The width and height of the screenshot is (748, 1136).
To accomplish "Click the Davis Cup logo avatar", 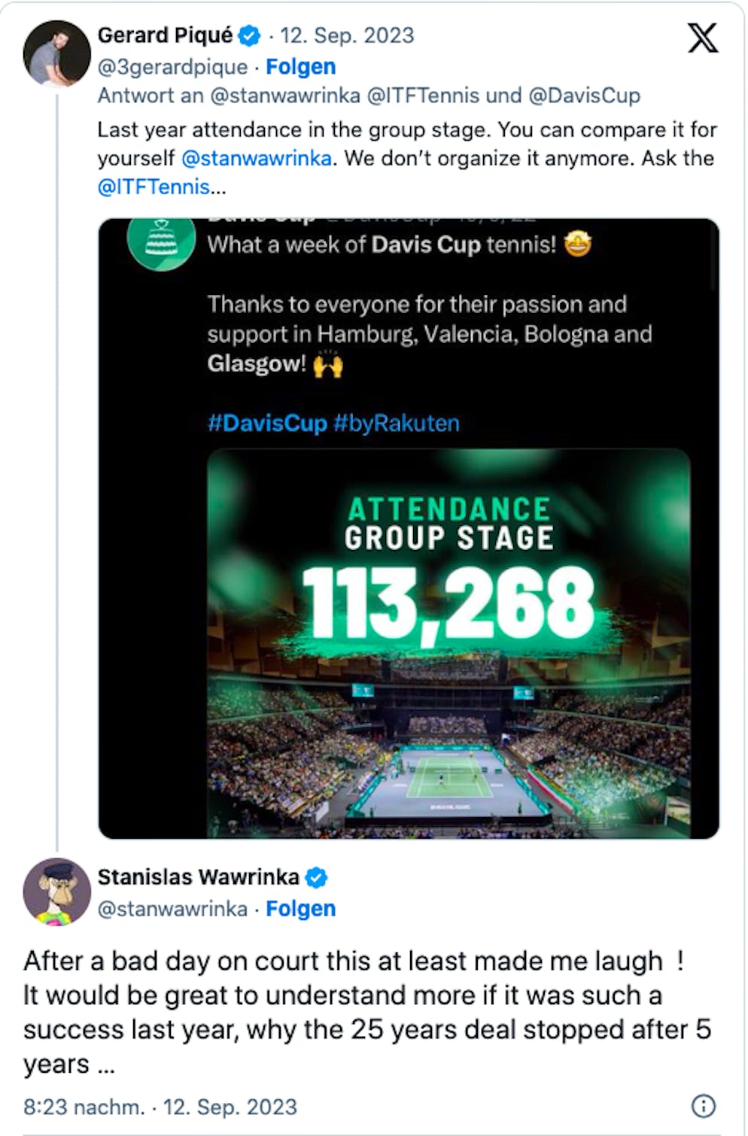I will coord(161,241).
